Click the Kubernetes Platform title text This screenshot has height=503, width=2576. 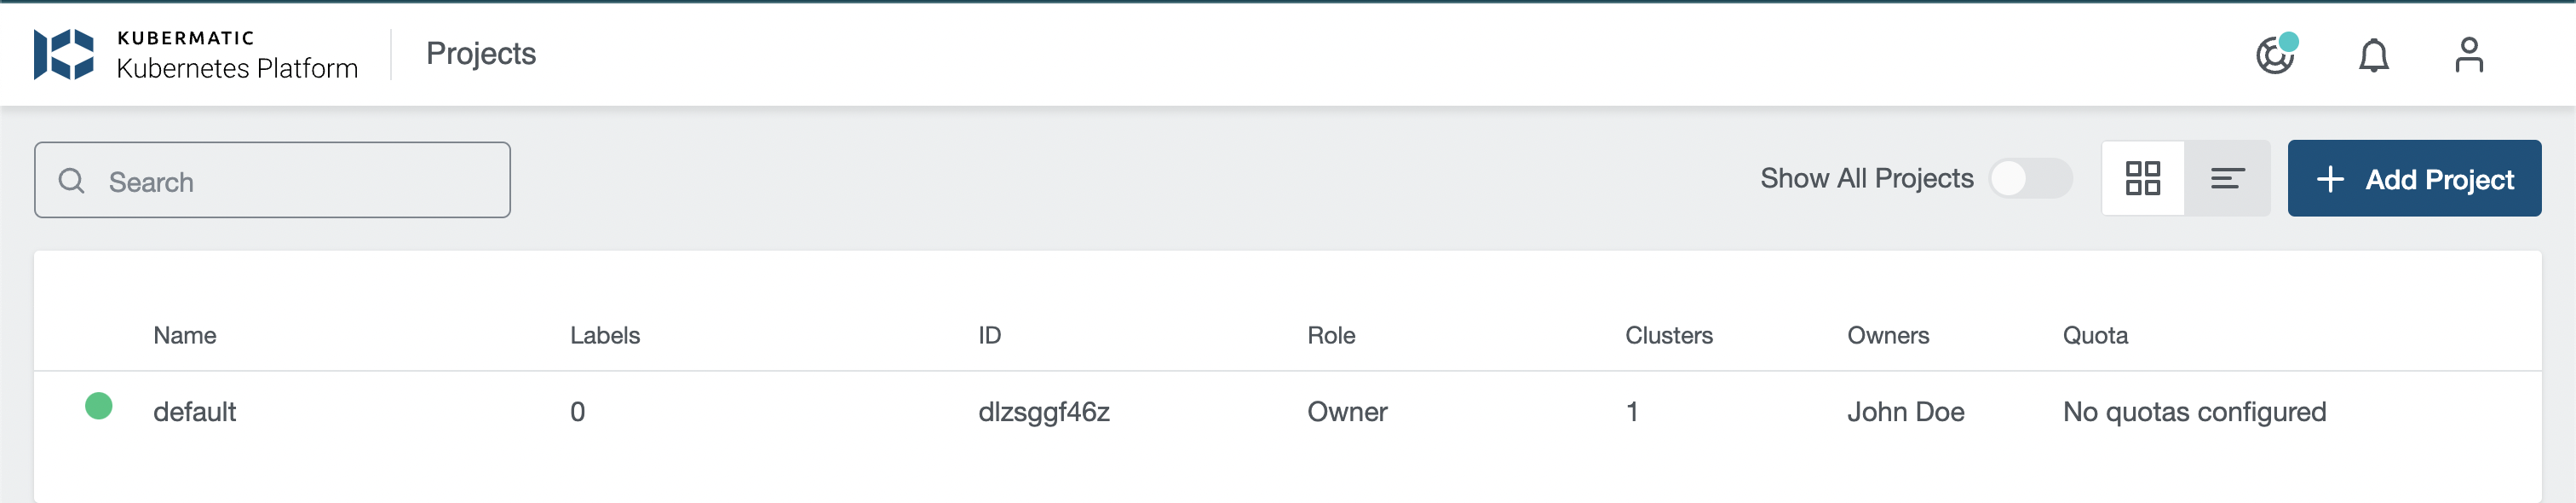pos(237,68)
